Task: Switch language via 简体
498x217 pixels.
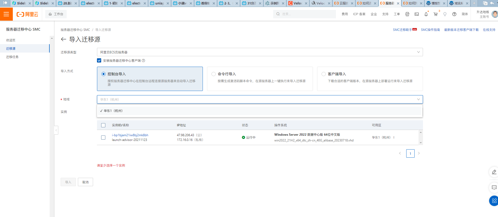Action: click(465, 14)
